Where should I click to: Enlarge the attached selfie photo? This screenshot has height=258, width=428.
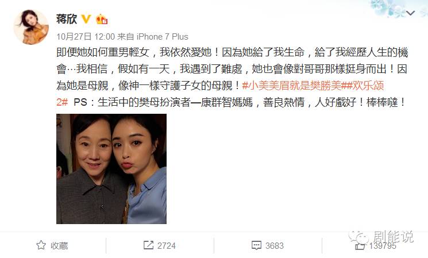111,169
